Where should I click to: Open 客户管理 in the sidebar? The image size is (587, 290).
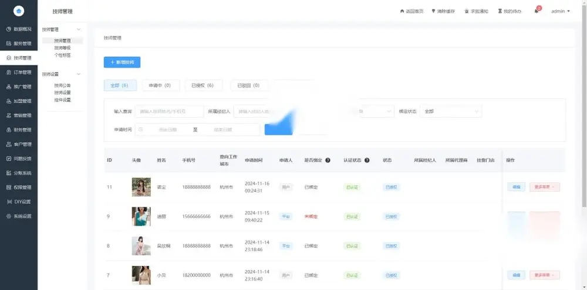19,144
